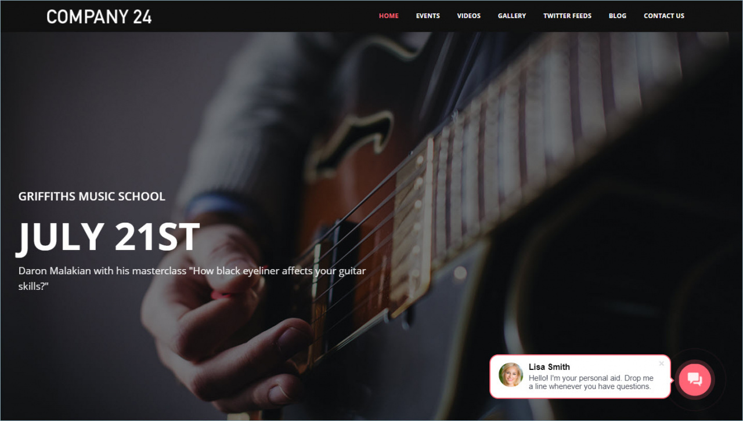Click the JULY 21ST headline

[109, 237]
